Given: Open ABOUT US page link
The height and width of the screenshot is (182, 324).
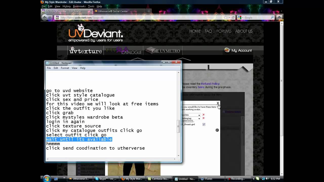Looking at the screenshot, I should [x=244, y=31].
